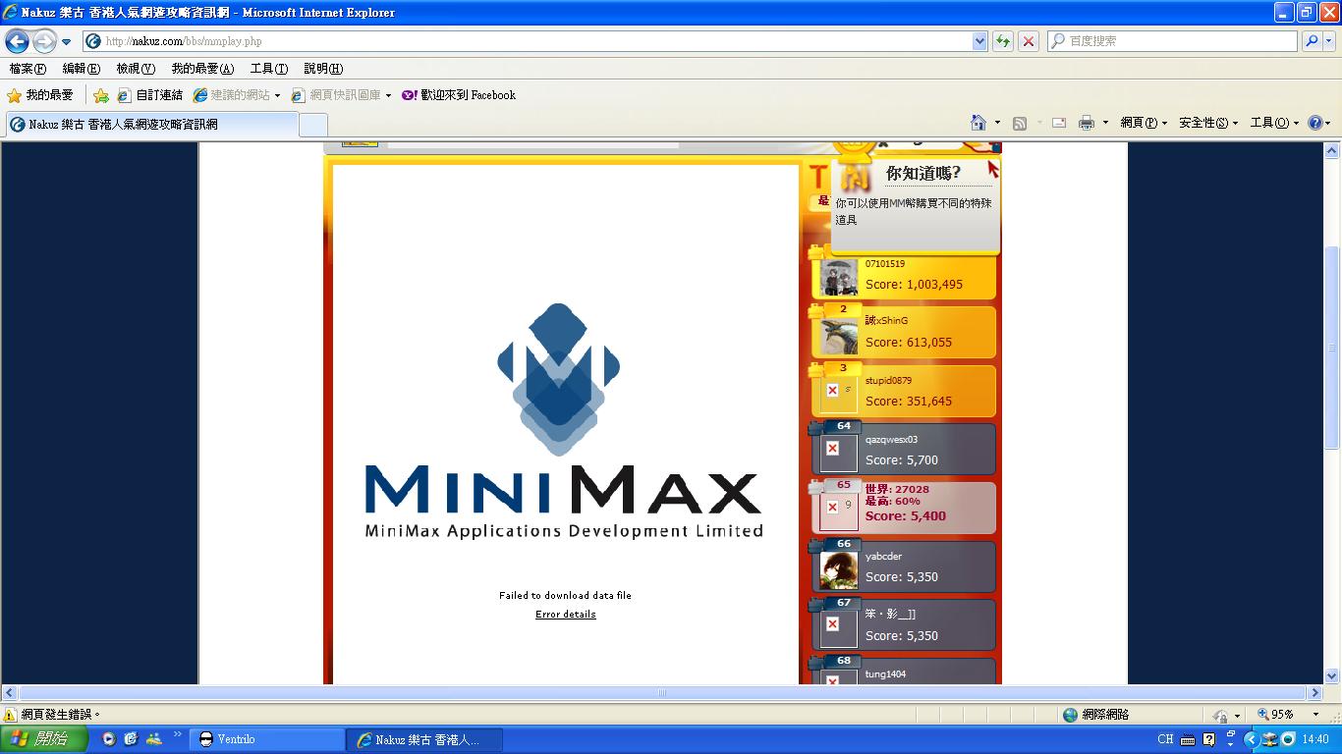1342x754 pixels.
Task: Select the '世界: 27028' rank text
Action: click(897, 489)
